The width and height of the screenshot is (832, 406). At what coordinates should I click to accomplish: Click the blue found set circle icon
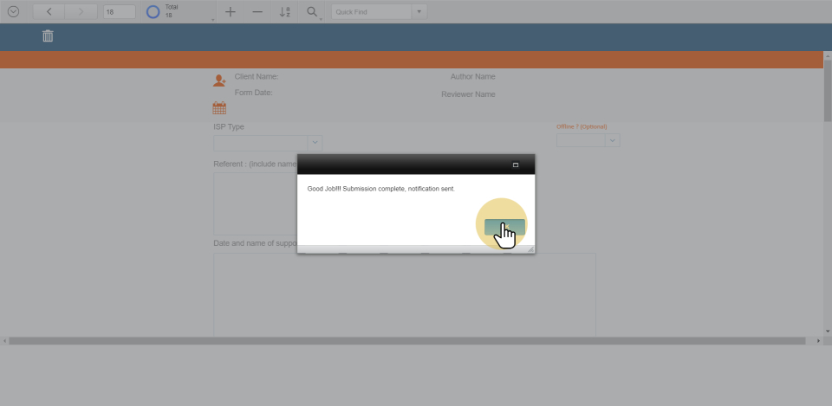153,11
